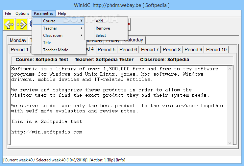244x166 pixels.
Task: Open the Period 7 tab
Action: click(x=150, y=50)
